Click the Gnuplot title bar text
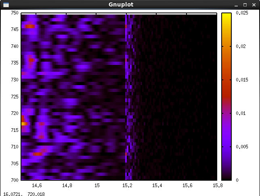Viewport: 260px width, 196px height. coord(121,5)
